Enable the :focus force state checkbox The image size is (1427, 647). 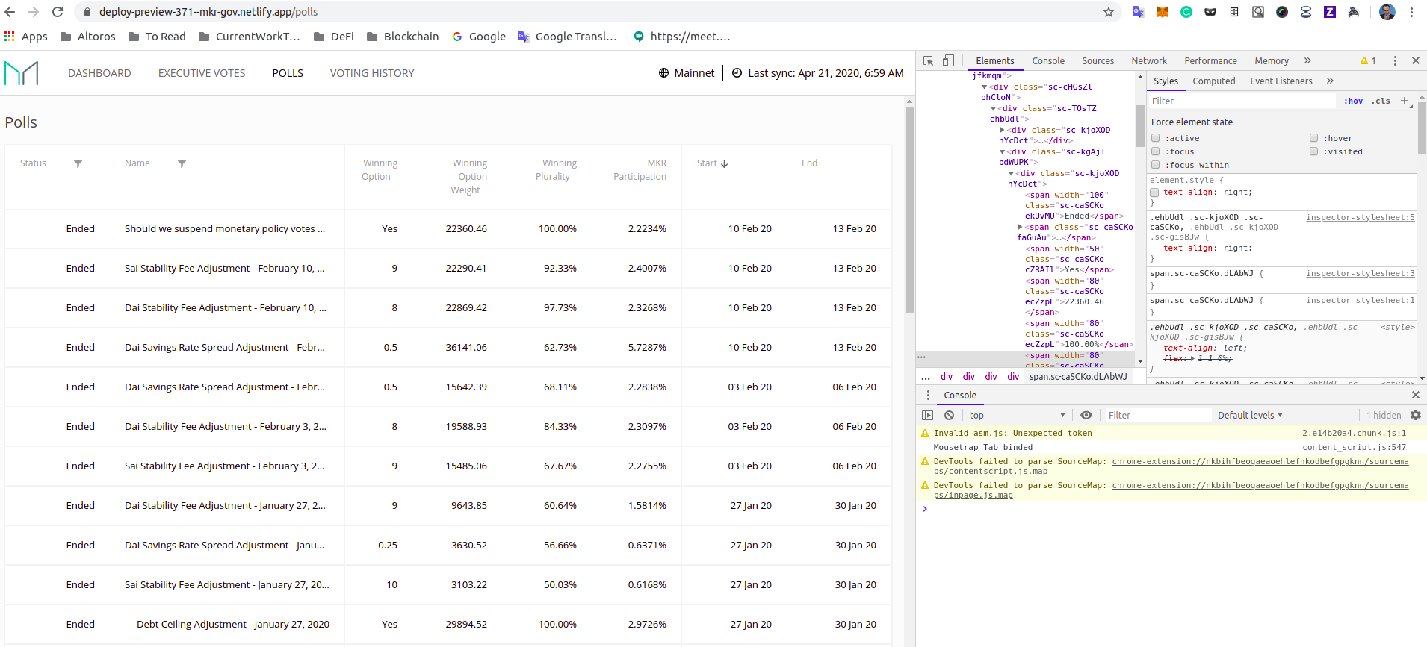click(1155, 151)
